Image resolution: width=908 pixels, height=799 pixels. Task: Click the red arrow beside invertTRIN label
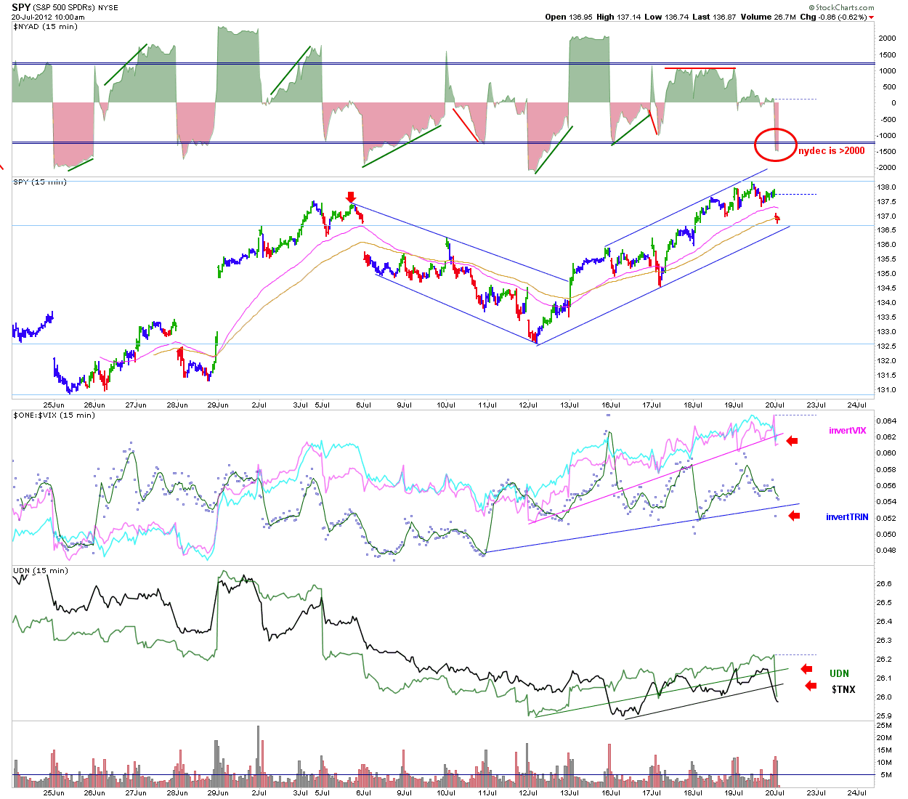pos(794,516)
